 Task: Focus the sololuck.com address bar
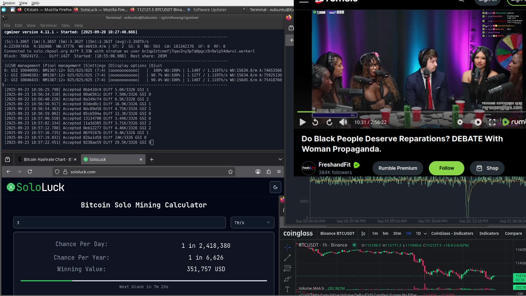coord(144,171)
